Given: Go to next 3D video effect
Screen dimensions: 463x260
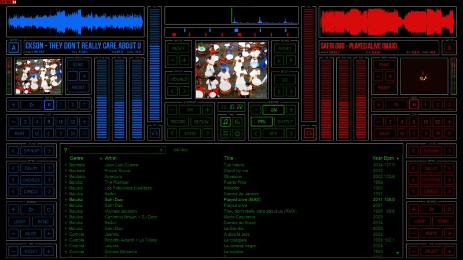Looking at the screenshot, I should [291, 91].
